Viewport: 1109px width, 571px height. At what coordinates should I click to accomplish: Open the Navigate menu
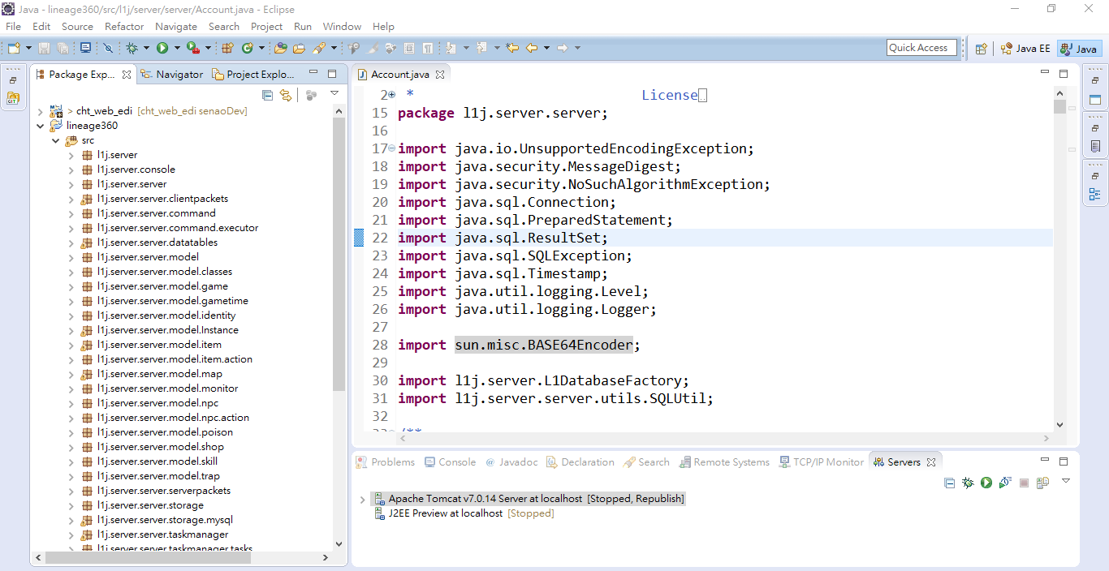pyautogui.click(x=175, y=26)
